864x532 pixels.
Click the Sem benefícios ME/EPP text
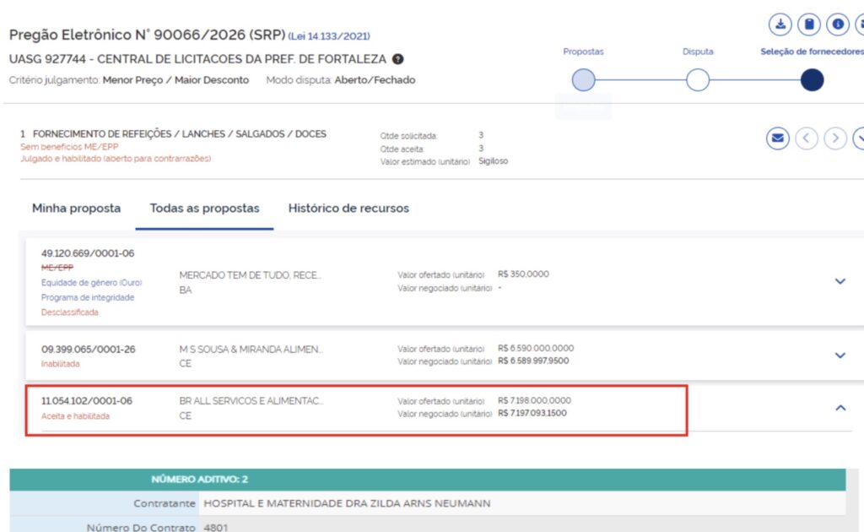(69, 147)
